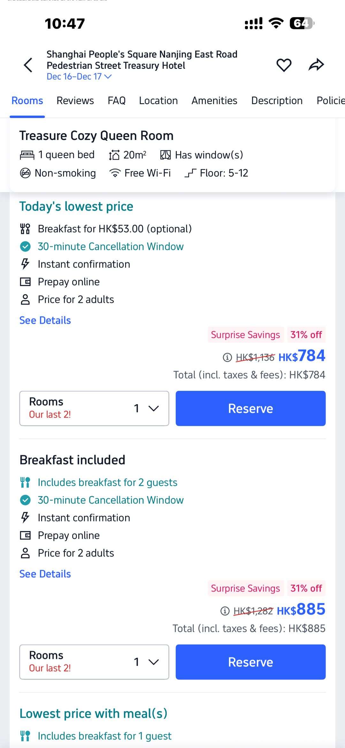345x748 pixels.
Task: Tap the prepay online card icon
Action: [25, 281]
